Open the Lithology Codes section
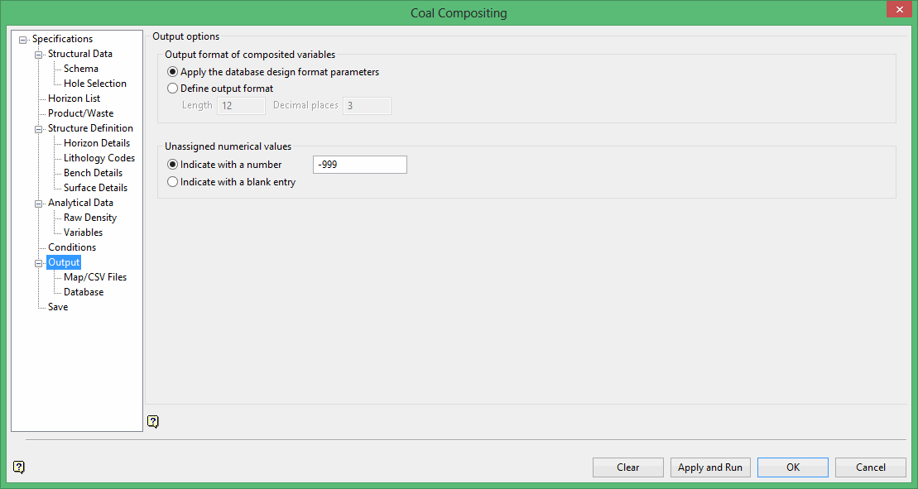Screen dimensions: 918x489 (x=99, y=158)
